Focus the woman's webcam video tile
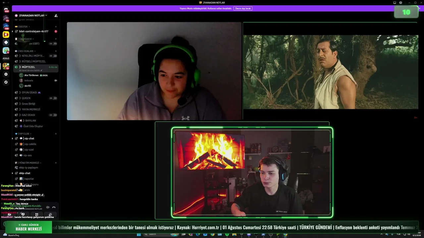 point(154,71)
